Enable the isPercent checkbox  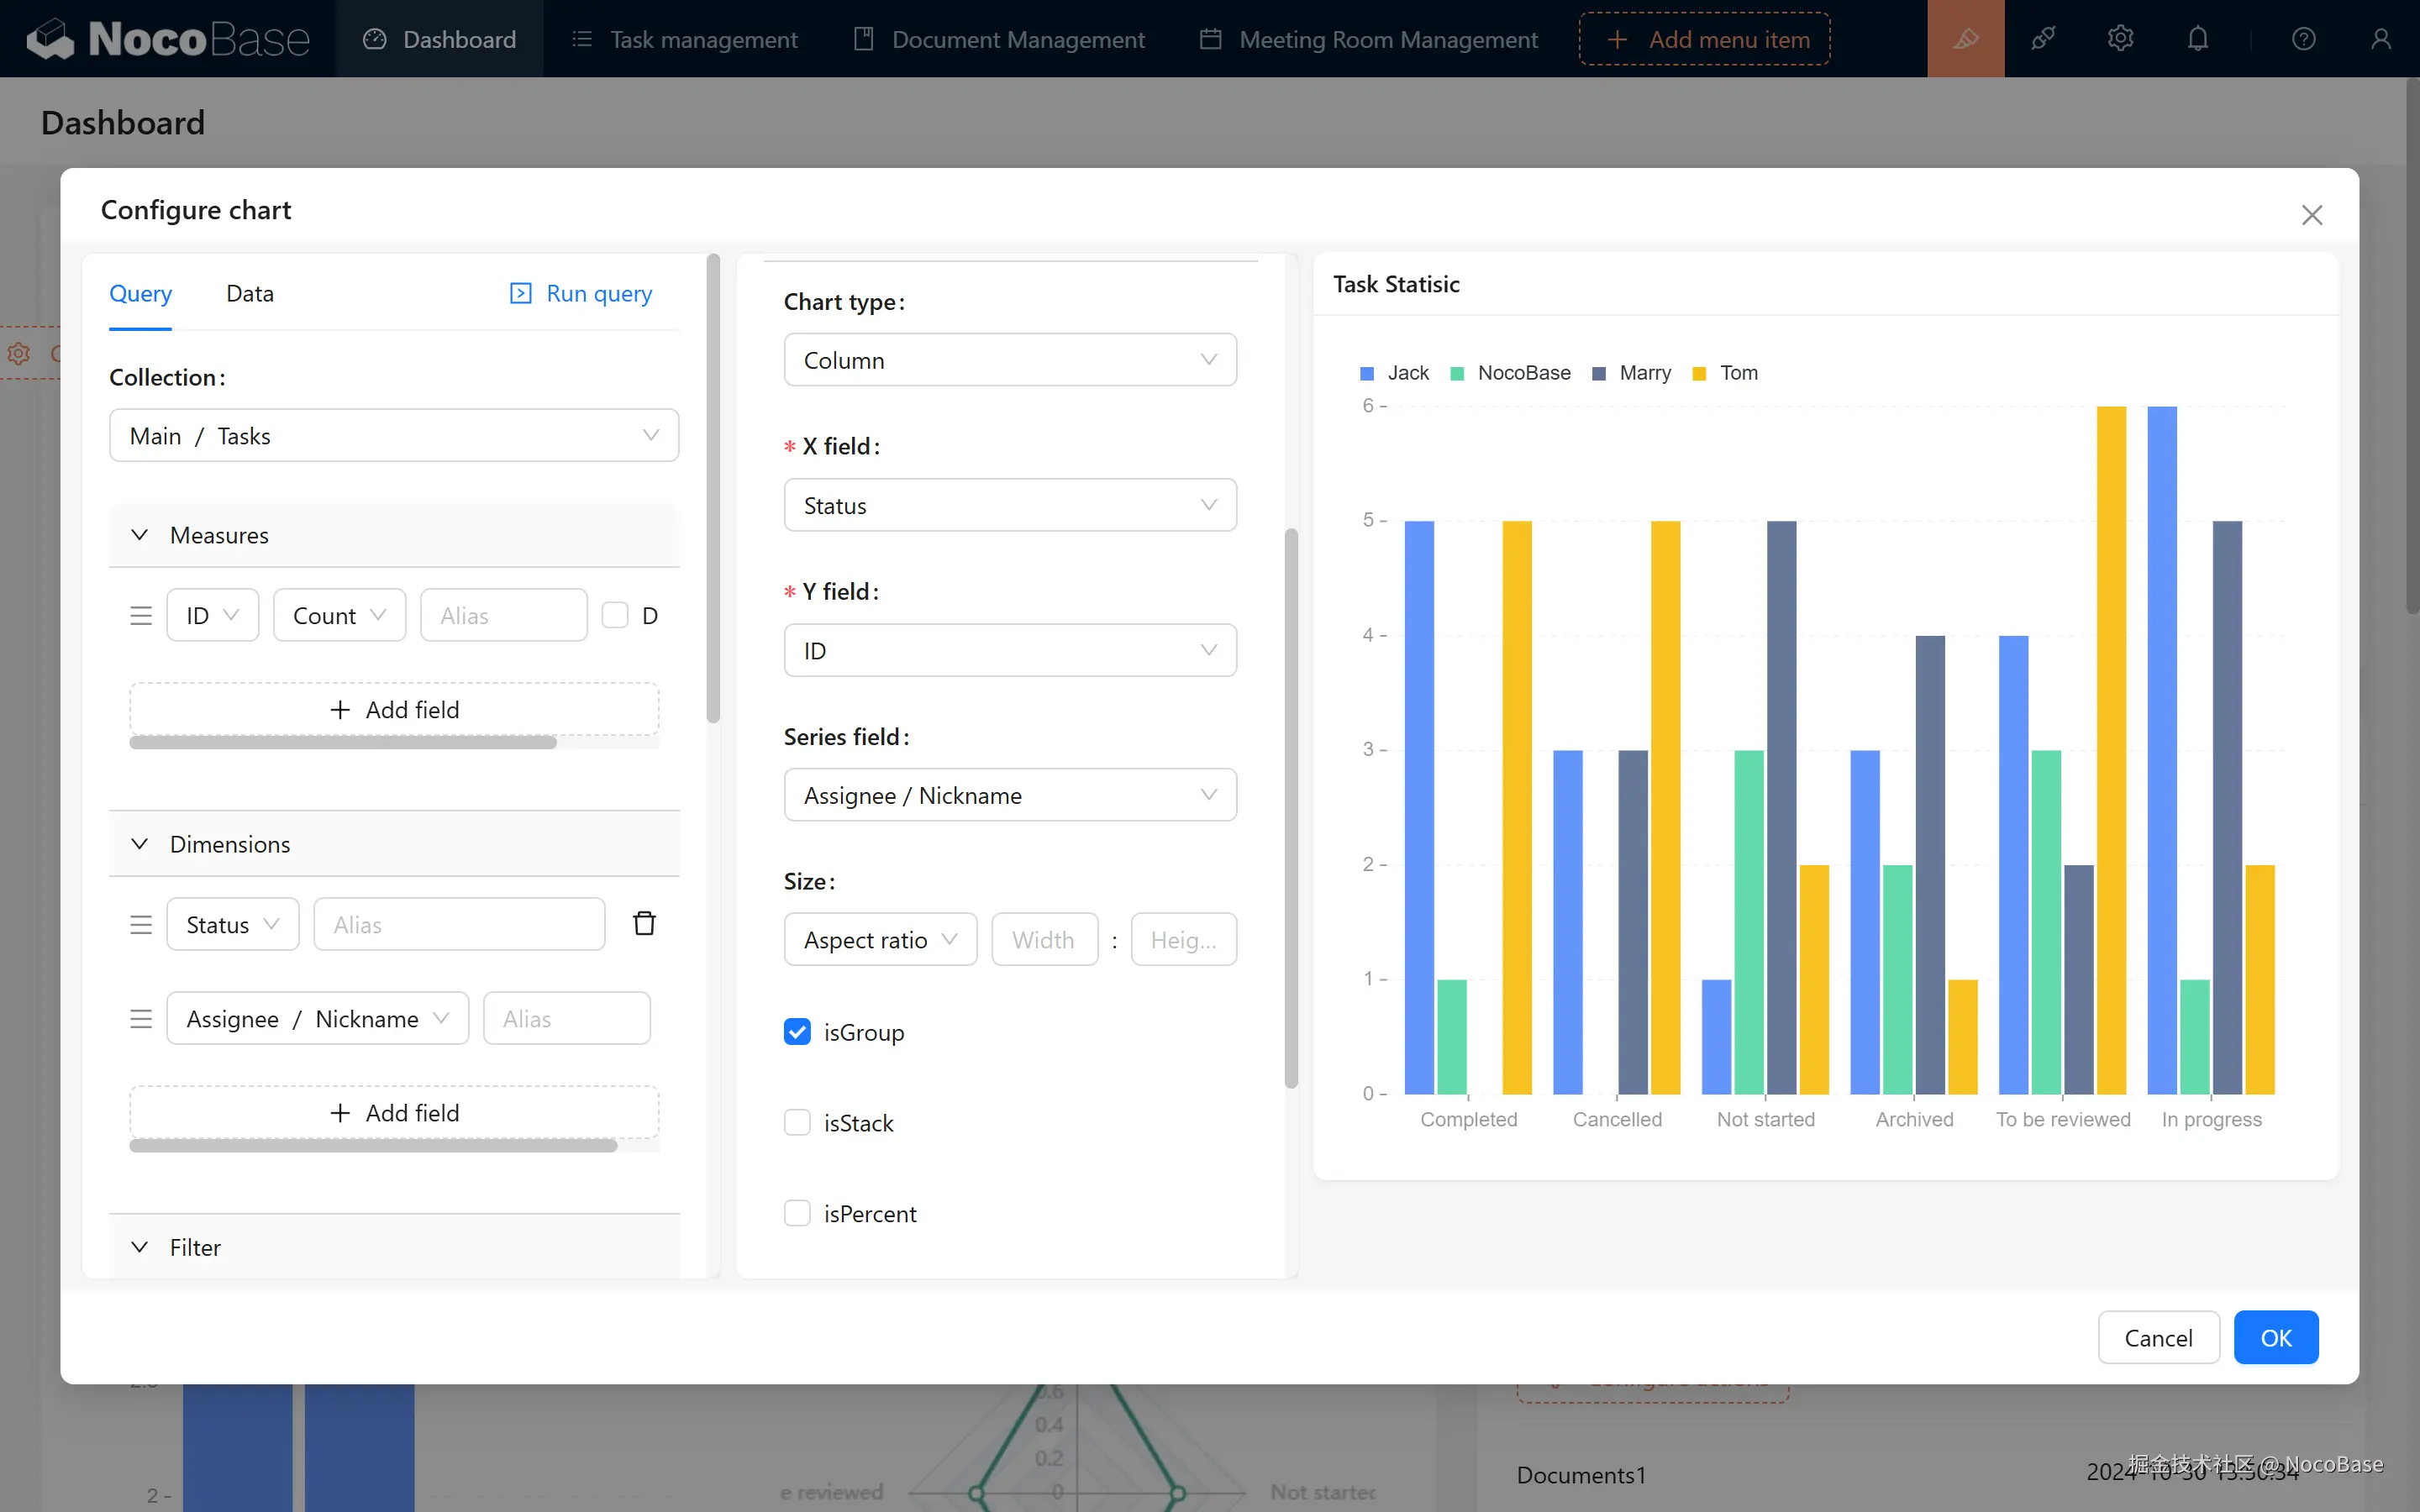point(797,1213)
